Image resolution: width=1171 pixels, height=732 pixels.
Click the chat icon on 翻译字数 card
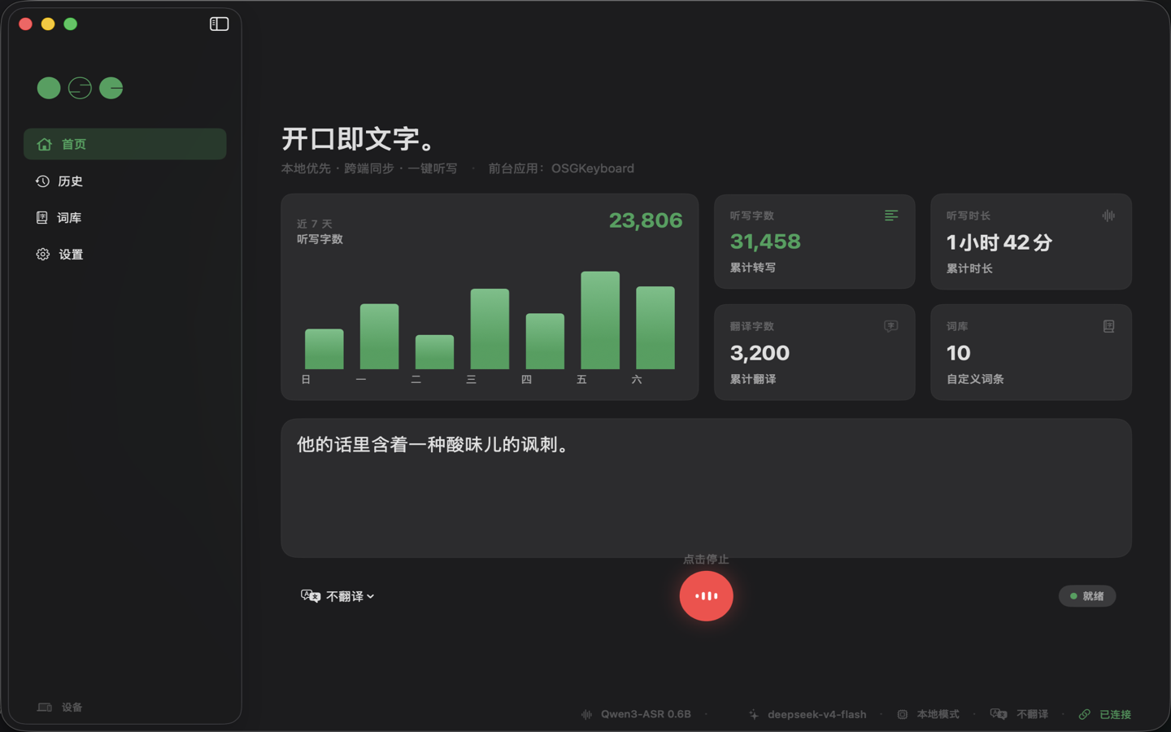click(x=891, y=326)
